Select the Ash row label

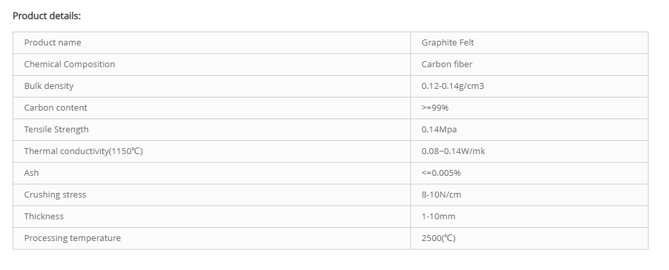(32, 173)
